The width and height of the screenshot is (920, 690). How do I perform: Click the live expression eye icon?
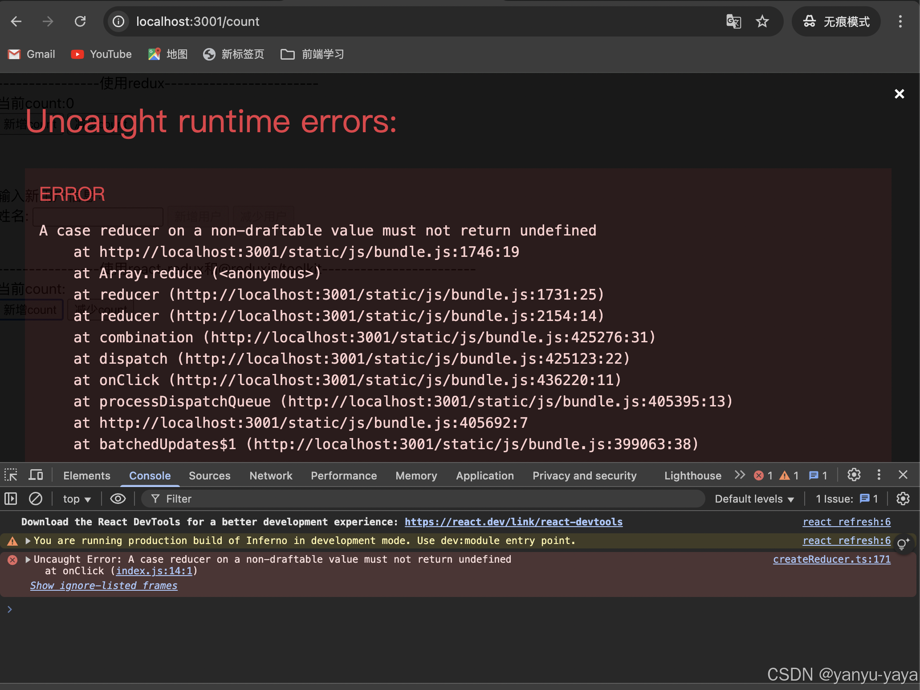tap(118, 499)
